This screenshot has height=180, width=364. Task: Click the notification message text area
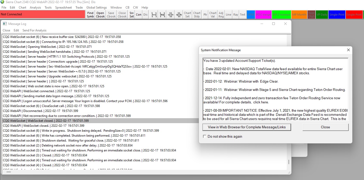point(275,89)
